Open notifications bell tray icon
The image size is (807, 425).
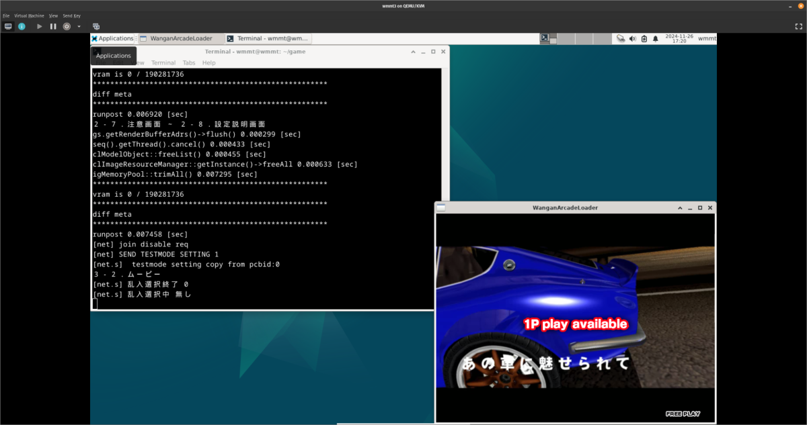(656, 38)
